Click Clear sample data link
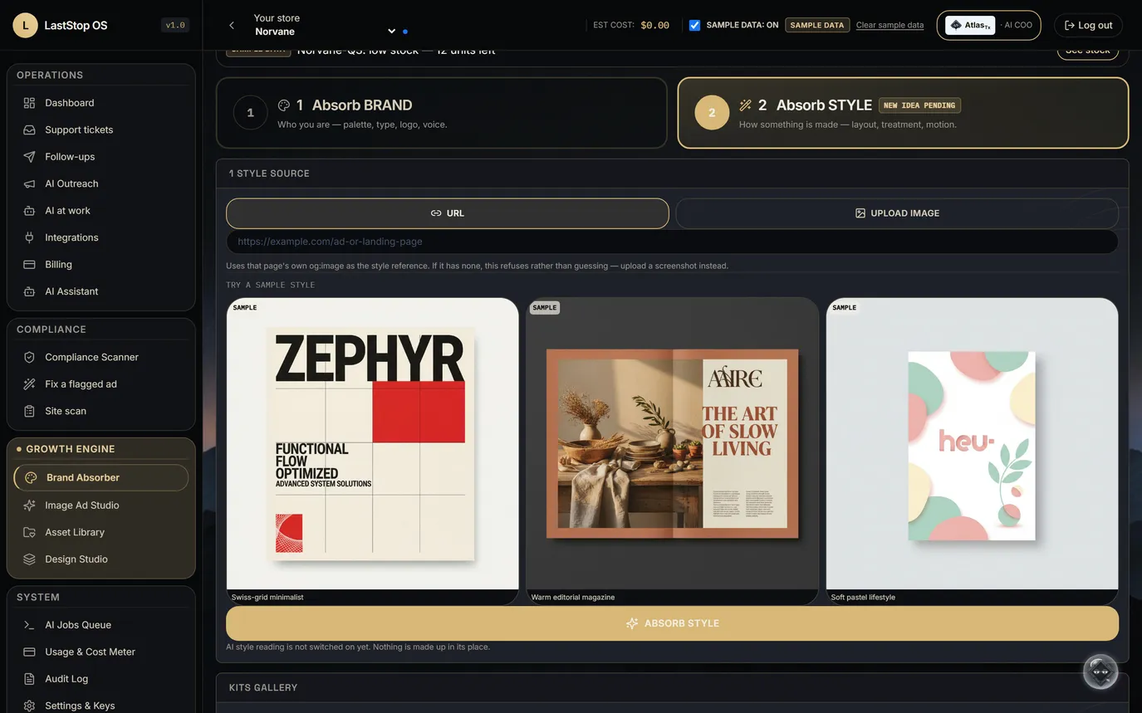Screen dimensions: 1142x713 coord(890,25)
